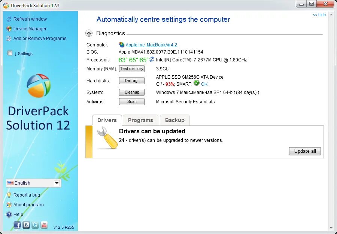Click the antivirus Scan button
337x234 pixels.
click(132, 101)
